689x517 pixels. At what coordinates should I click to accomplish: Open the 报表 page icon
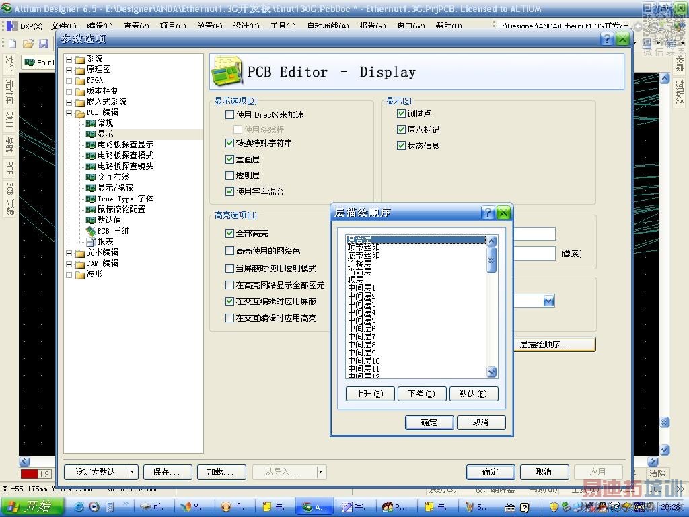tap(91, 242)
